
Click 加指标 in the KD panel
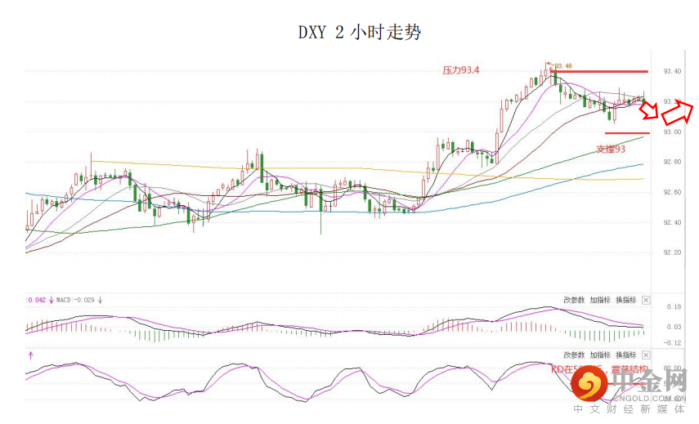click(600, 355)
